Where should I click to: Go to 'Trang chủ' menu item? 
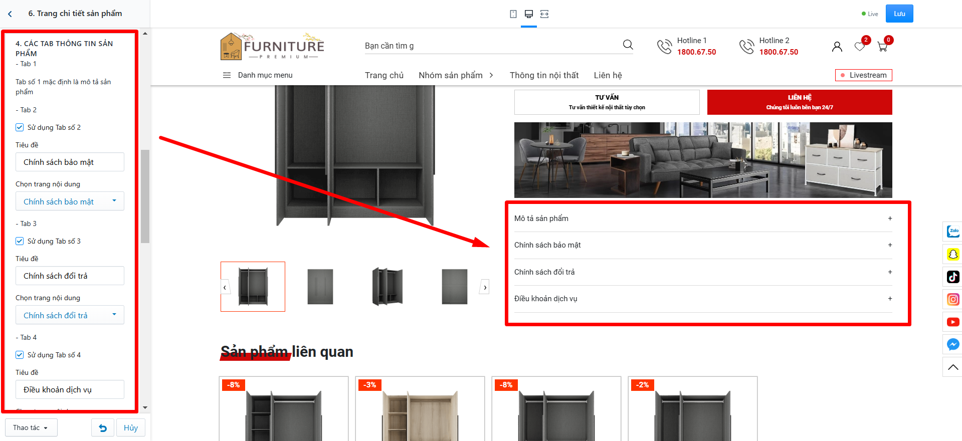click(x=384, y=75)
